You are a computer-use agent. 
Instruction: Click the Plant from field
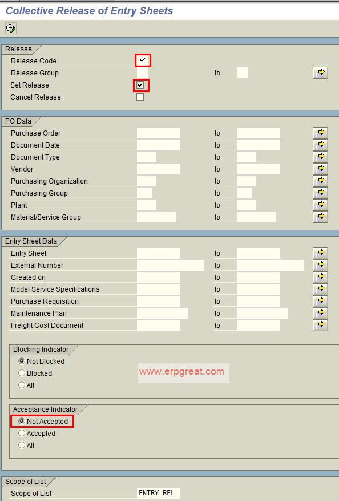(x=147, y=205)
